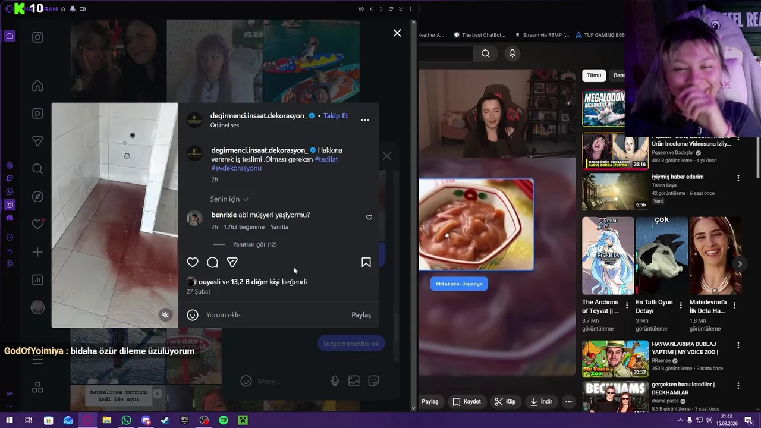Viewport: 761px width, 428px height.
Task: Select the Tümü filter chip
Action: coord(595,75)
